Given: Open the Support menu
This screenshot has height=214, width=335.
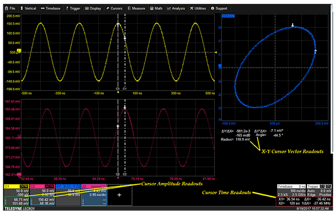Looking at the screenshot, I should pos(219,8).
